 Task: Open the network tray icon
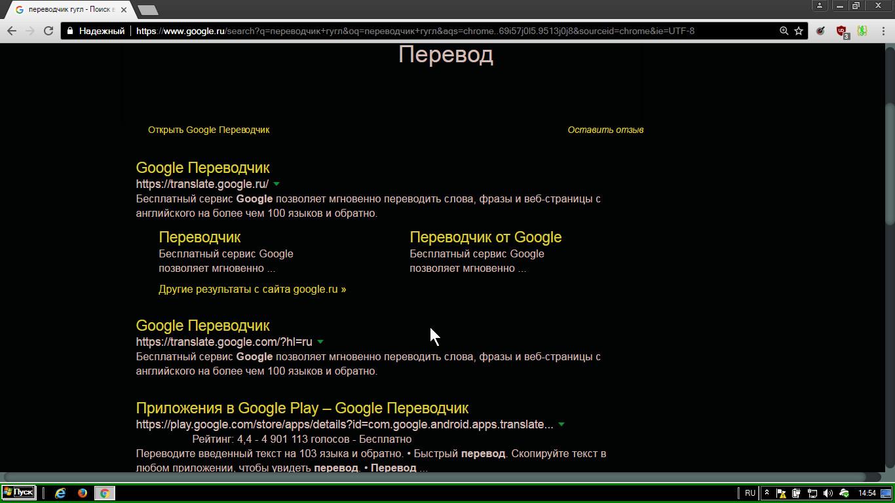point(812,493)
